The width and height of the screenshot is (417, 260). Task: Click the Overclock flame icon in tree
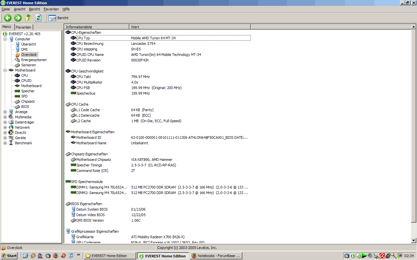point(18,55)
